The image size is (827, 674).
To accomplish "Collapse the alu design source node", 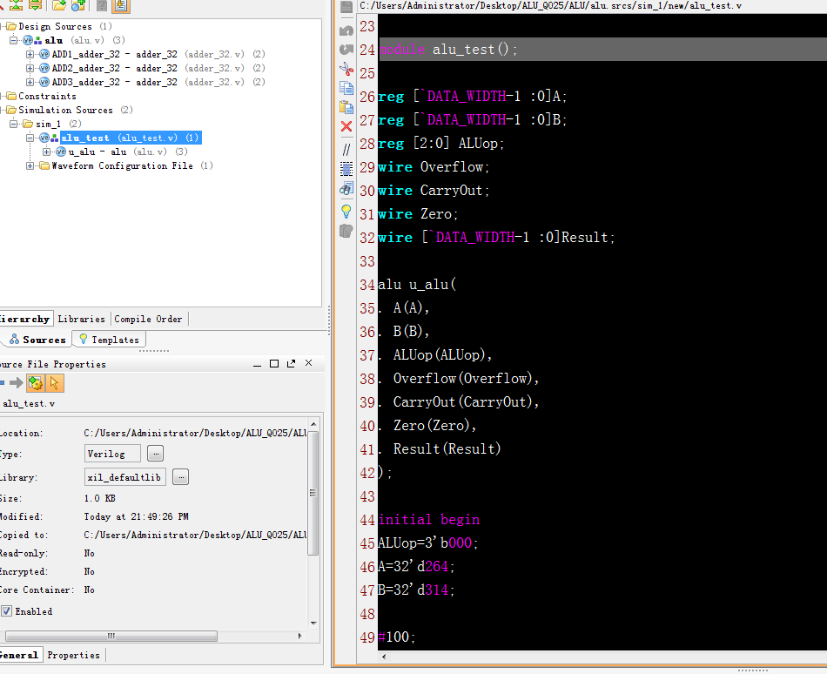I will [x=15, y=40].
